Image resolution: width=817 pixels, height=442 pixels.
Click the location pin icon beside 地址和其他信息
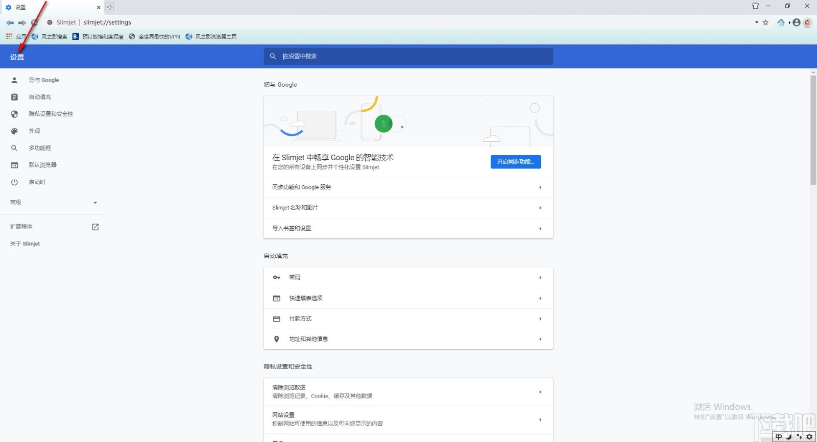(x=276, y=339)
